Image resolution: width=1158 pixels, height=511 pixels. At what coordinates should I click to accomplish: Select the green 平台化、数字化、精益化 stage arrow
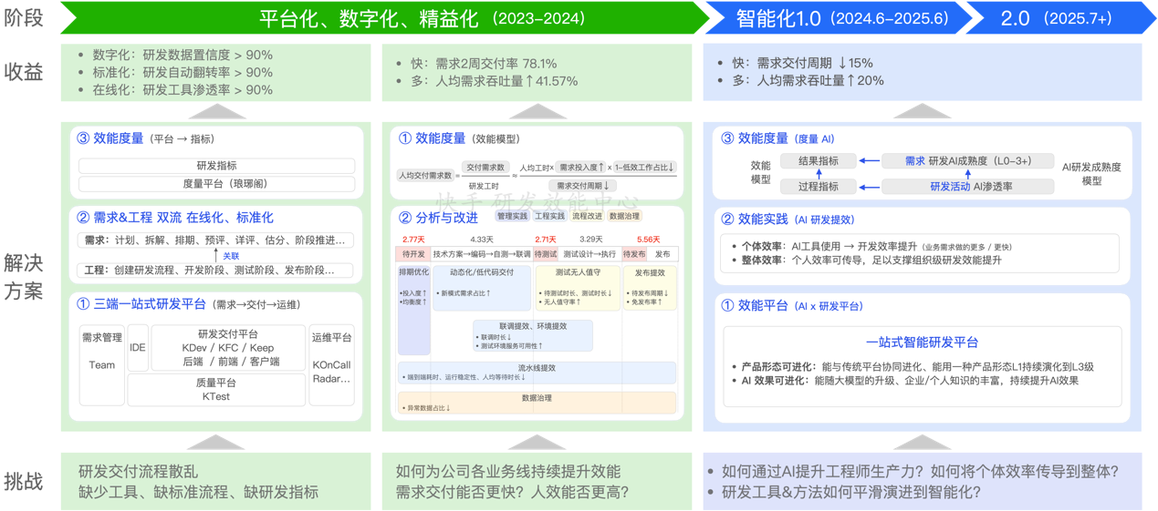(383, 18)
